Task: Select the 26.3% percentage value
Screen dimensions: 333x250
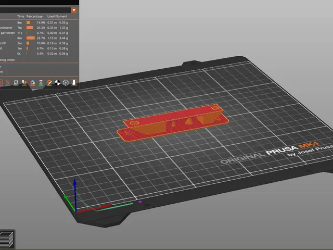Action: pos(41,28)
